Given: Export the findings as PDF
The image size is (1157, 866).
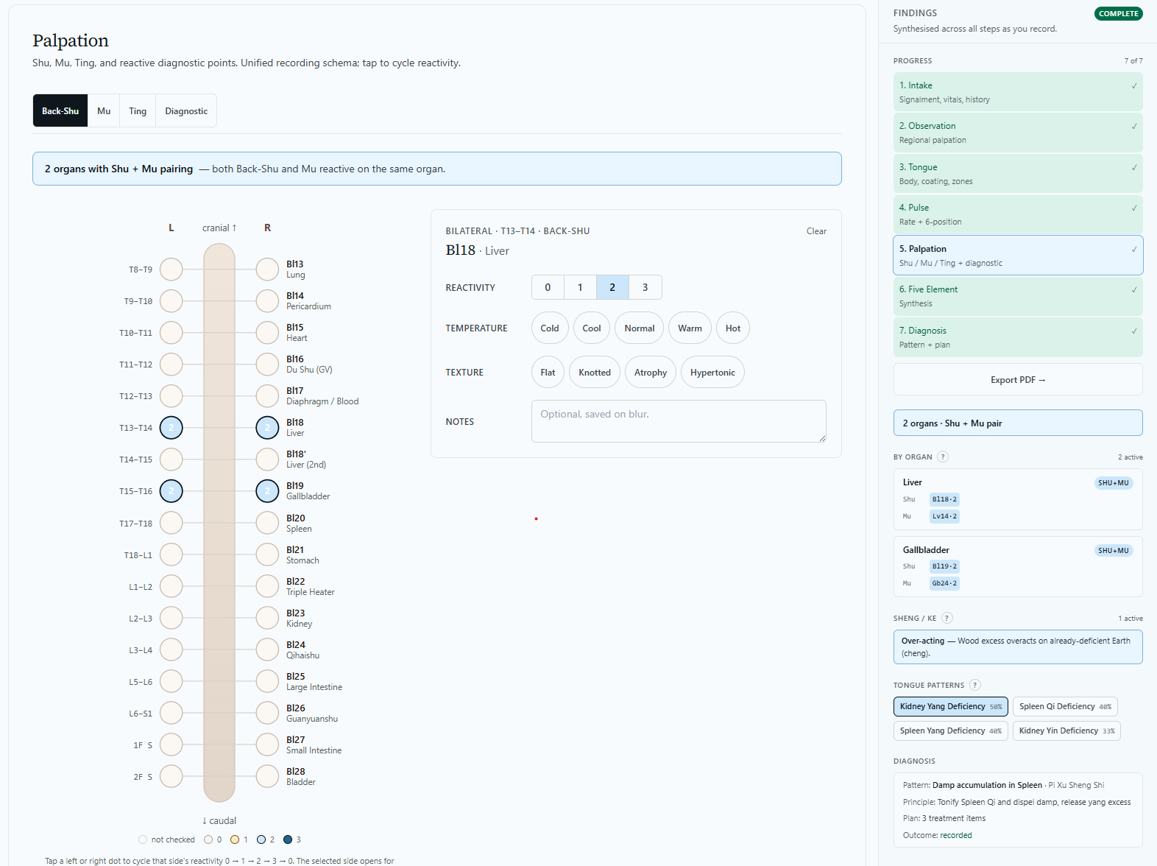Looking at the screenshot, I should [x=1018, y=379].
